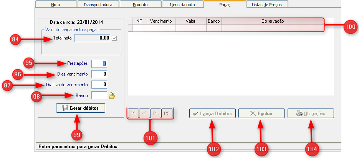Select the first grid row indicator cell
359x158 pixels.
(130, 28)
